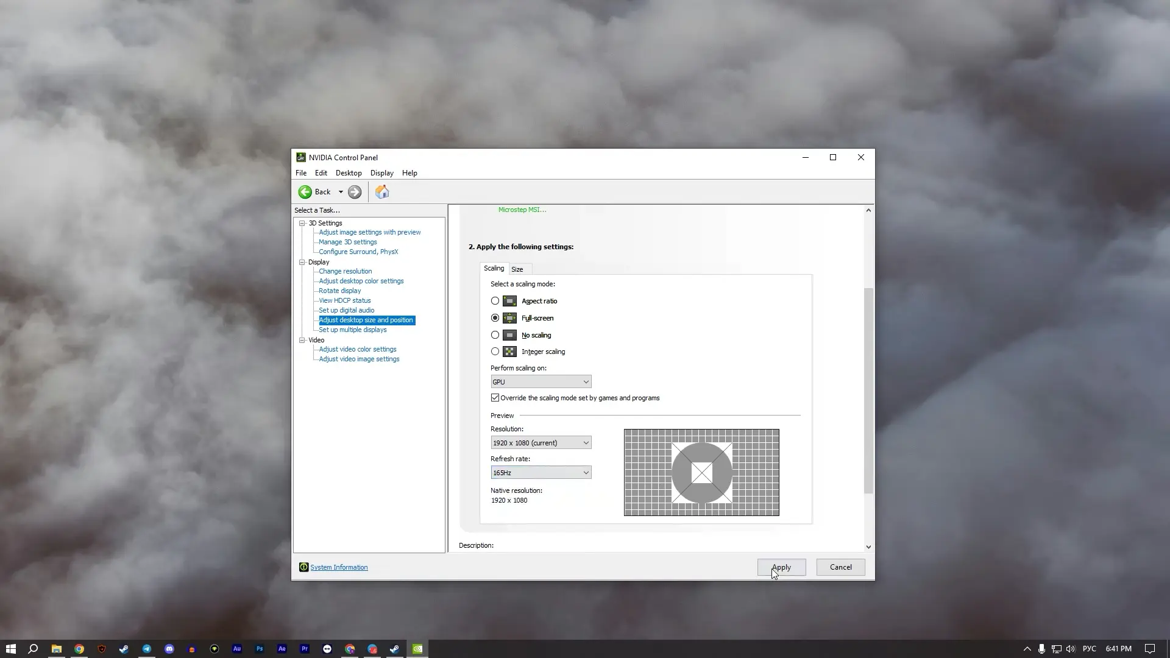Click the Integer scaling mode icon
1170x658 pixels.
pos(509,352)
